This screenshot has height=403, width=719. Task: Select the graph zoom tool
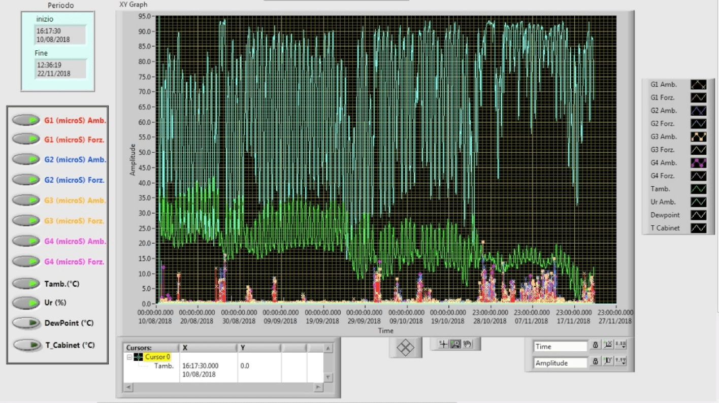pos(455,344)
